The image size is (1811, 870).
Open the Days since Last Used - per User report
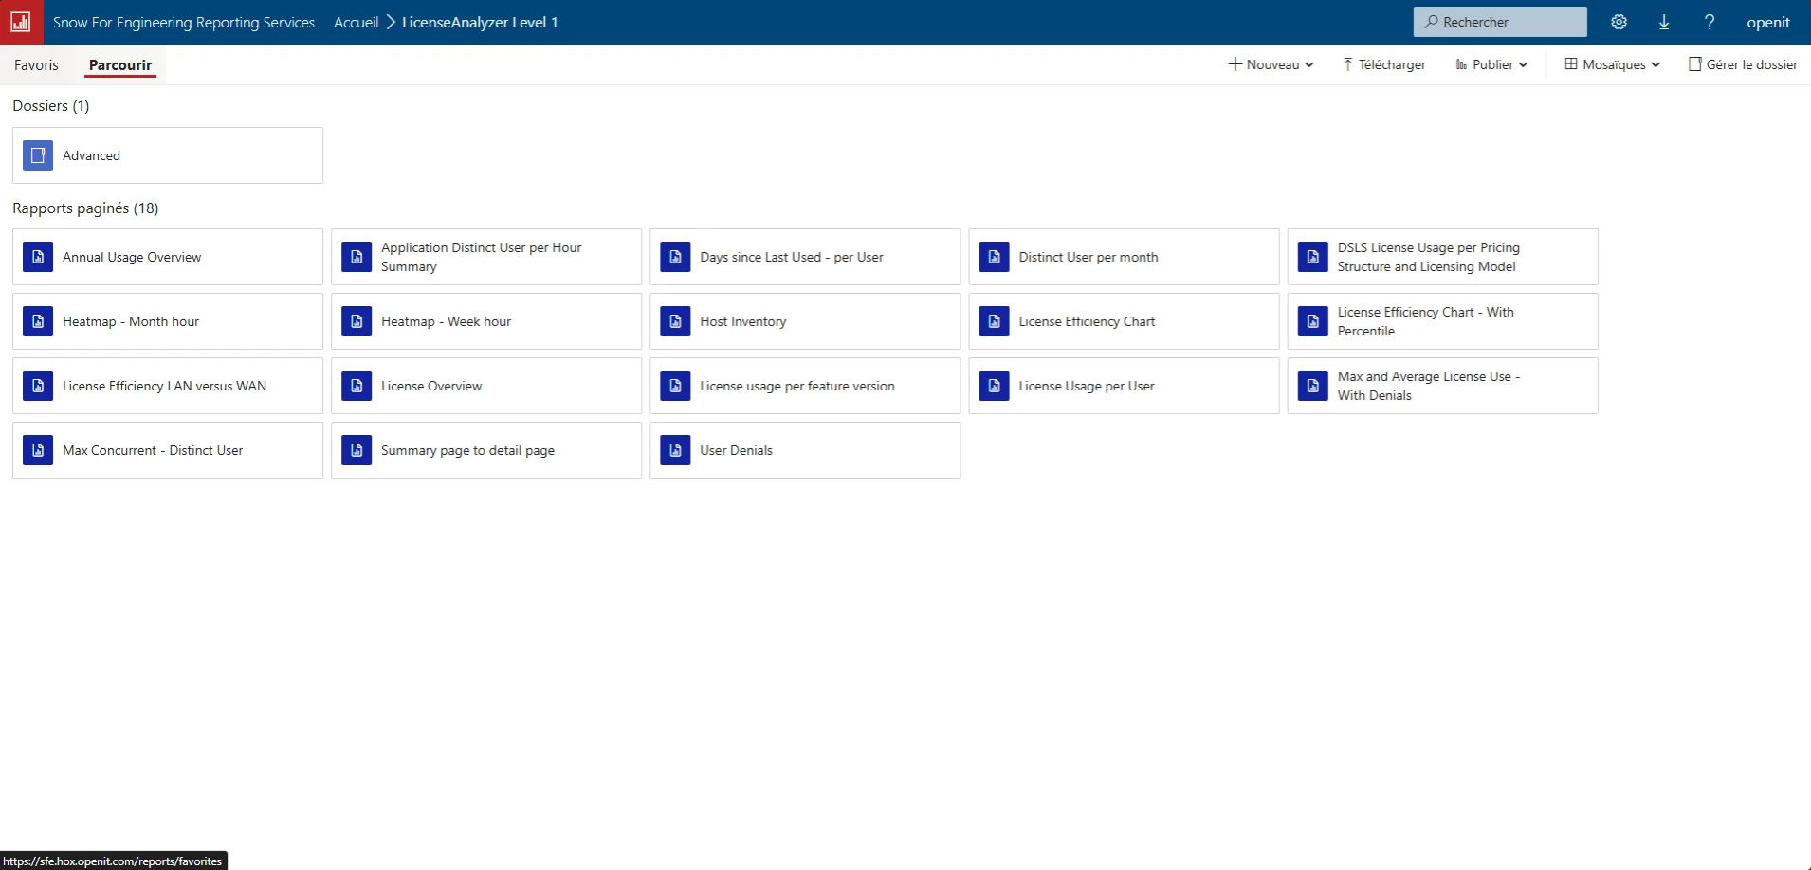point(792,257)
